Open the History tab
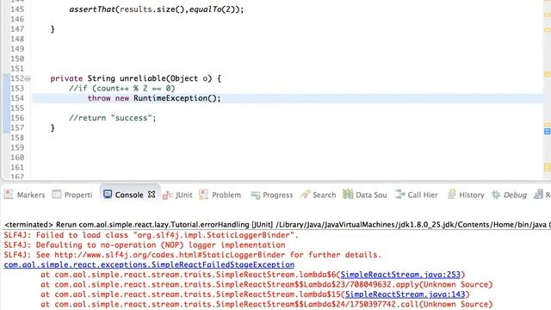551x310 pixels. [466, 195]
